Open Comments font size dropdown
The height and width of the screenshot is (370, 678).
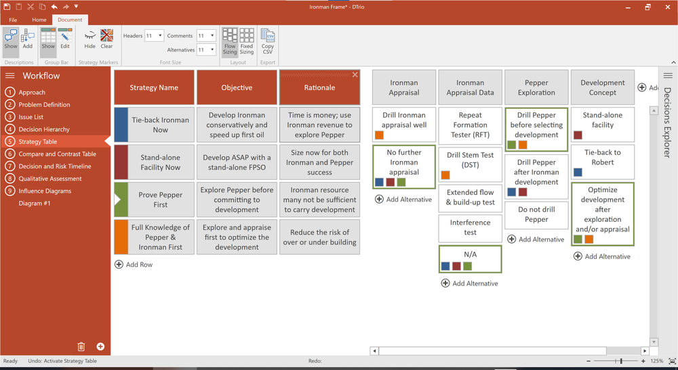tap(212, 36)
